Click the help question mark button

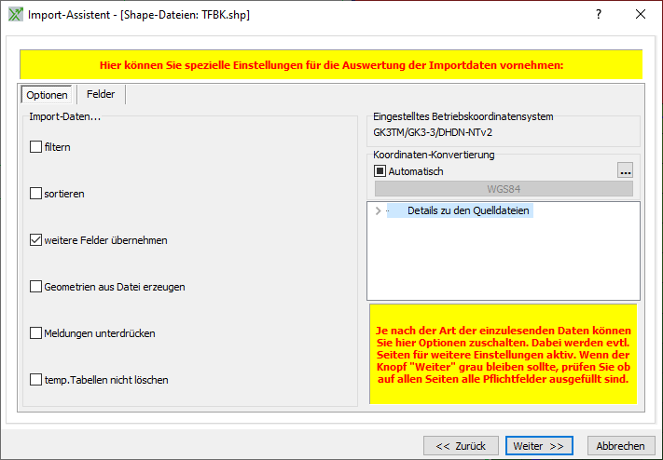[599, 15]
